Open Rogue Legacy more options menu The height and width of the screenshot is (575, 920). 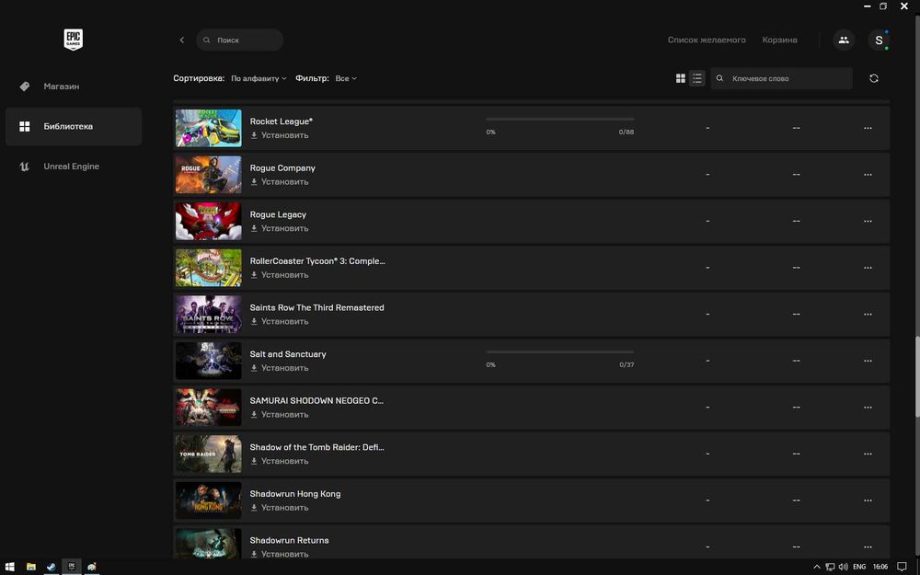coord(868,221)
